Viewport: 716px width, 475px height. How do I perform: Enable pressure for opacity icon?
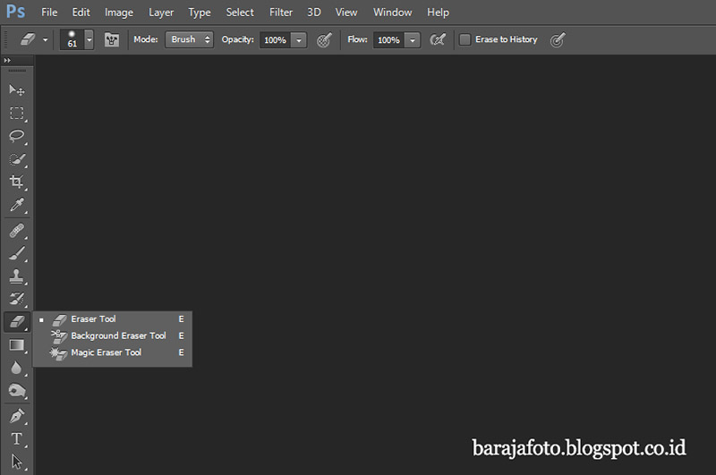324,39
